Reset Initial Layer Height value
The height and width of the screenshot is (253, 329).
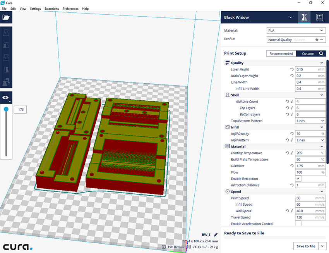pos(292,76)
